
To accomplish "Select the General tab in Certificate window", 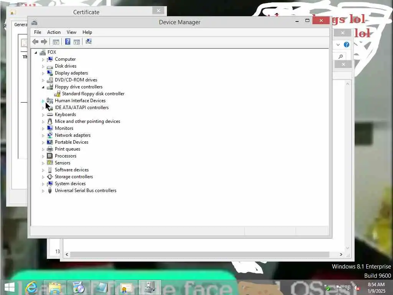I will click(x=20, y=25).
